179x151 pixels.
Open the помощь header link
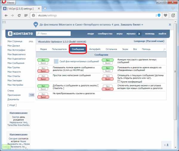pos(150,34)
